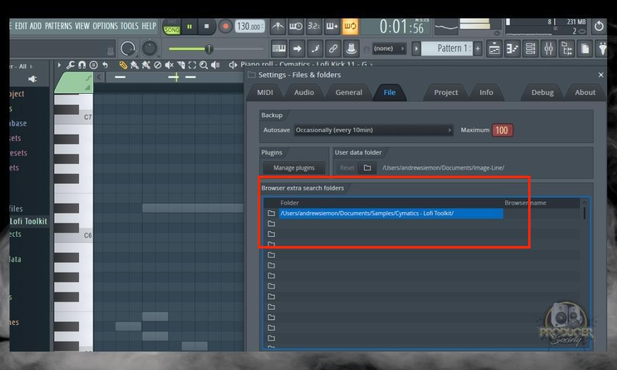The width and height of the screenshot is (617, 370).
Task: Toggle step editing arrow icon
Action: (x=297, y=48)
